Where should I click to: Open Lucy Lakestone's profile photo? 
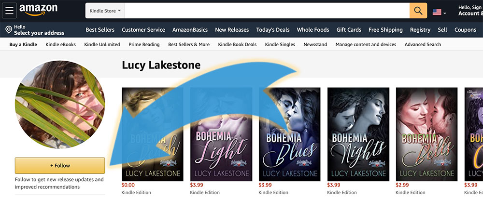tap(60, 104)
